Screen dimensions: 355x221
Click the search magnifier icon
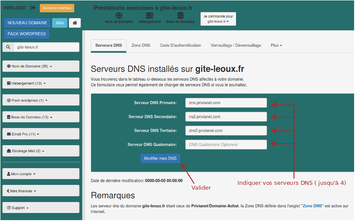[x=8, y=47]
